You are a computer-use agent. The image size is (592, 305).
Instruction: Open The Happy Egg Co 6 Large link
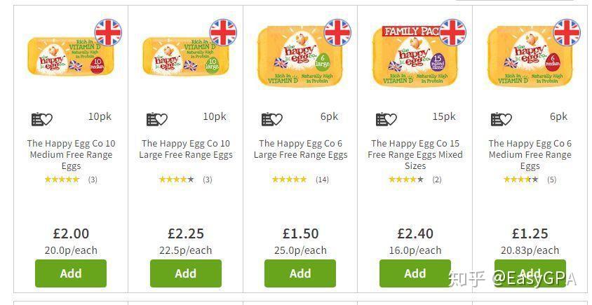pos(300,149)
